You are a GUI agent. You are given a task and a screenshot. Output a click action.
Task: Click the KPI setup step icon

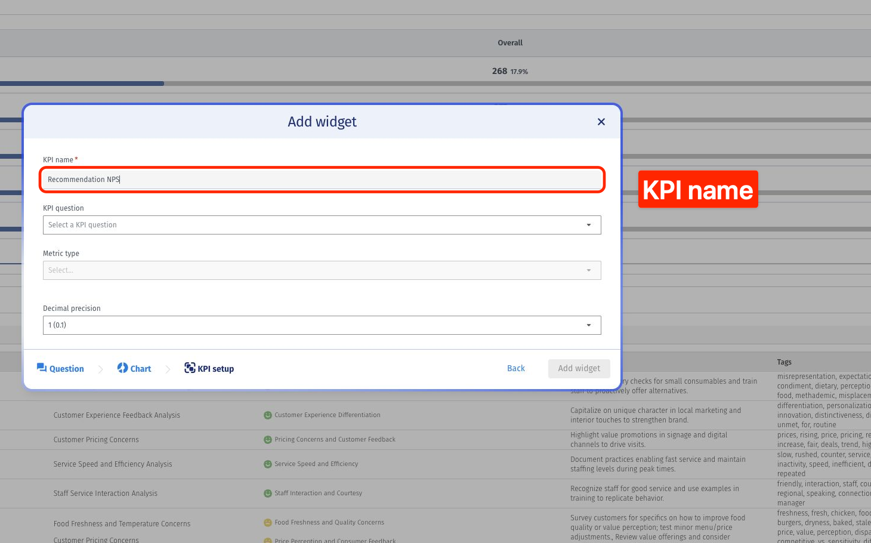point(190,368)
